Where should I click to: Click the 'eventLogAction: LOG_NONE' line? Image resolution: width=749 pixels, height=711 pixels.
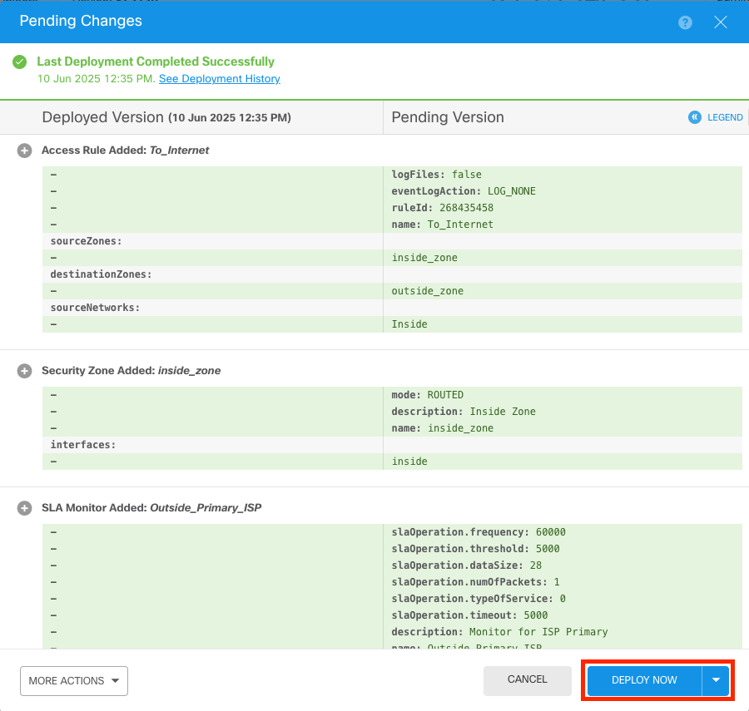click(464, 191)
